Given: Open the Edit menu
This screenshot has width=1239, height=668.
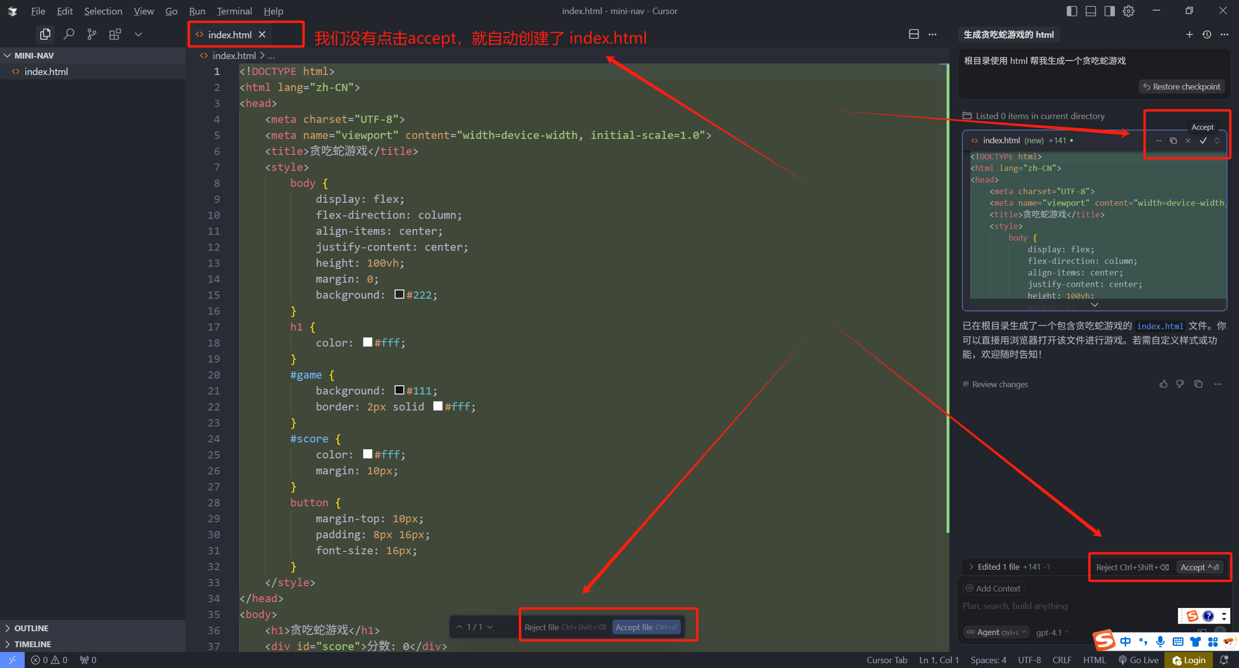Looking at the screenshot, I should [x=64, y=11].
